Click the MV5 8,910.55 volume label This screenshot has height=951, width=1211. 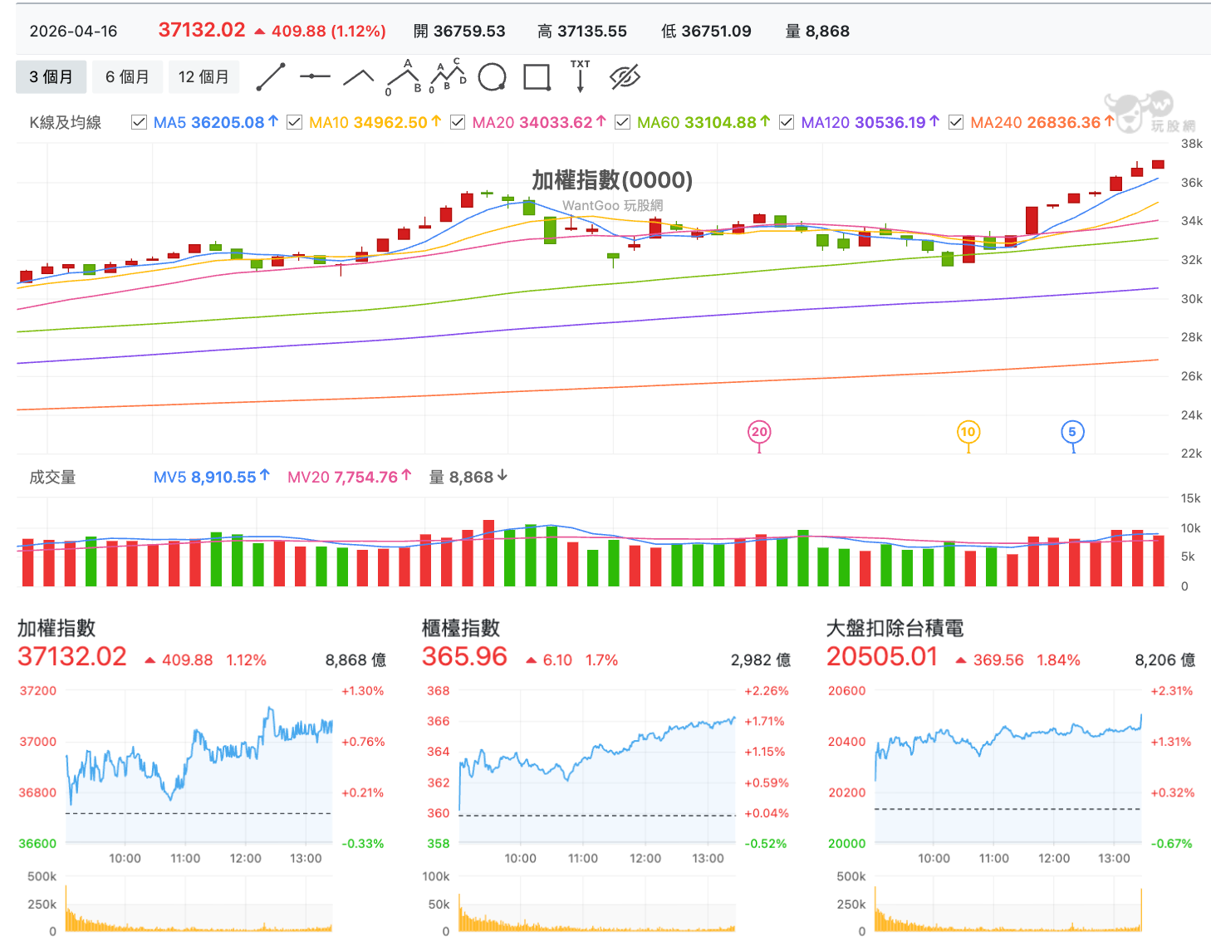click(212, 478)
